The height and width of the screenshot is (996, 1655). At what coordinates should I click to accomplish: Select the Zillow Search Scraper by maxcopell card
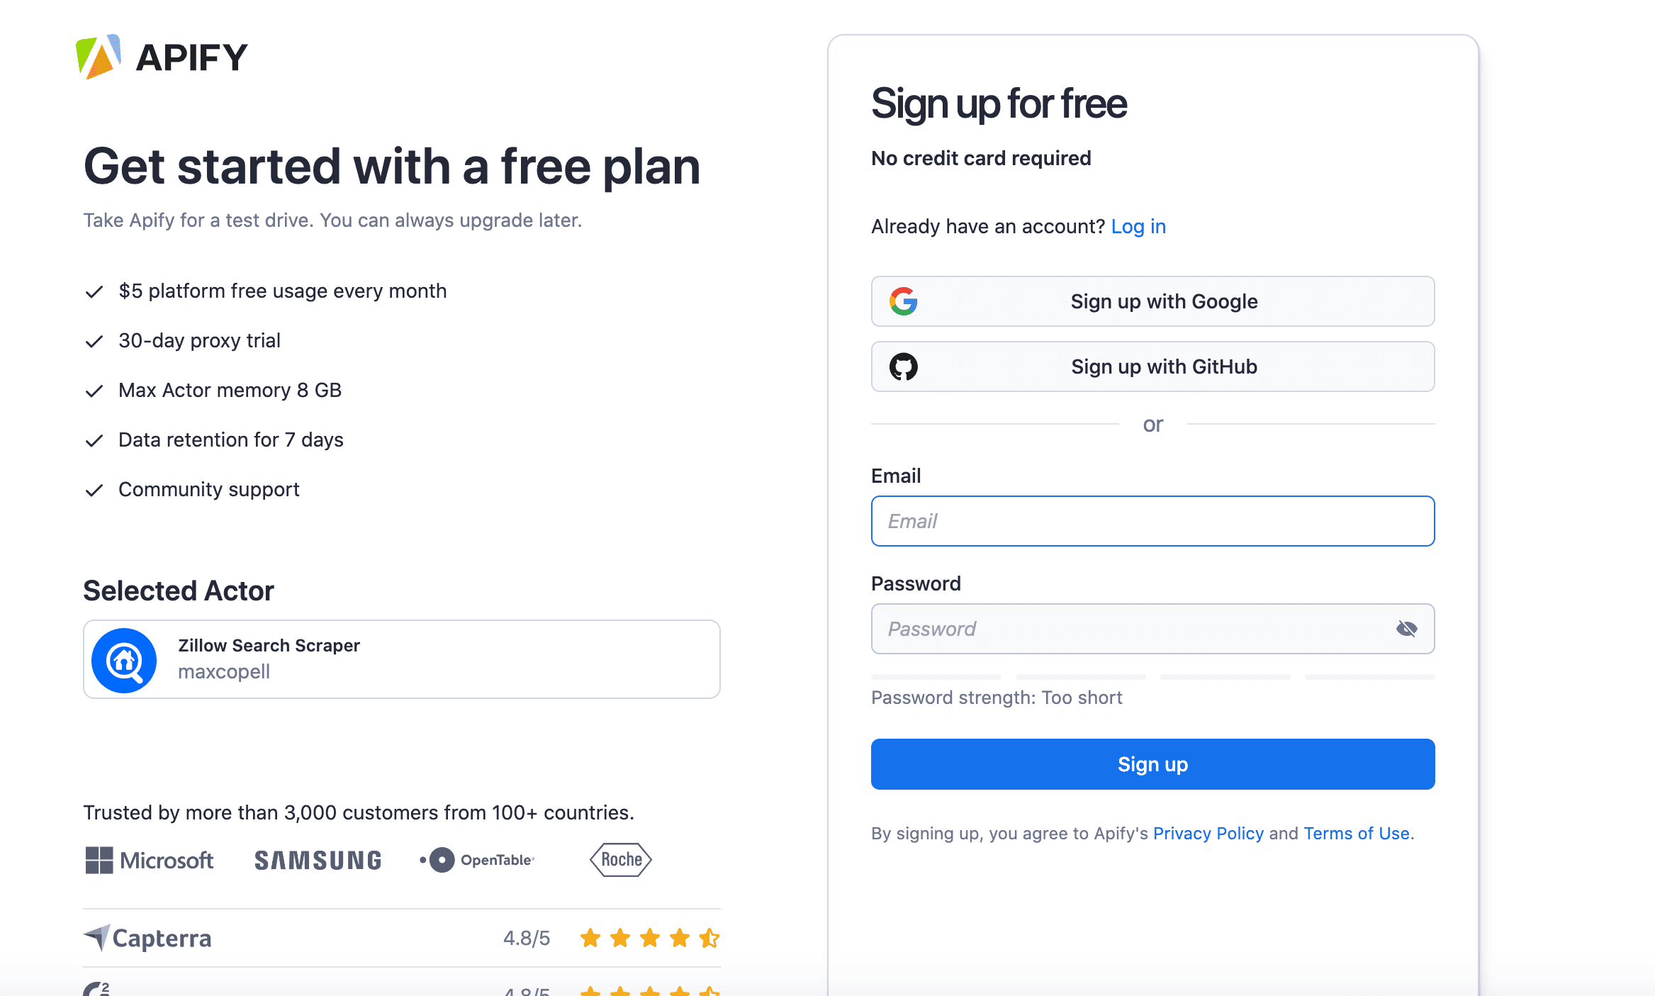[x=402, y=659]
